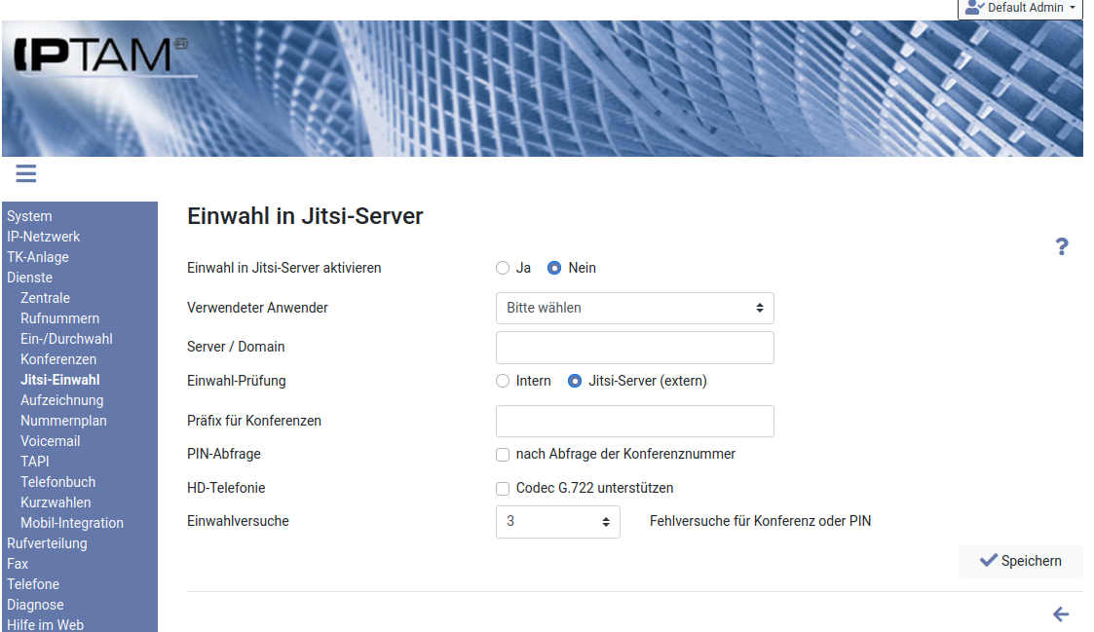This screenshot has width=1094, height=632.
Task: Expand the Default Admin user menu
Action: click(x=1021, y=8)
